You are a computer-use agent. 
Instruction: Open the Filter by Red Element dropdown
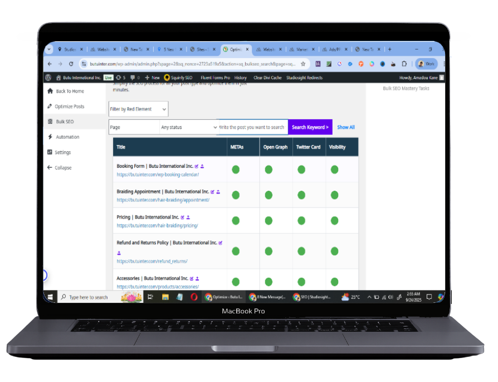[x=138, y=109]
